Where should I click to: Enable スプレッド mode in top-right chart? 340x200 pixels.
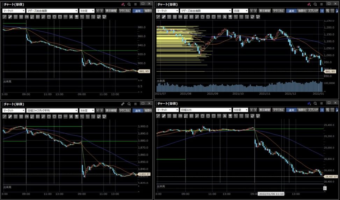click(x=313, y=11)
